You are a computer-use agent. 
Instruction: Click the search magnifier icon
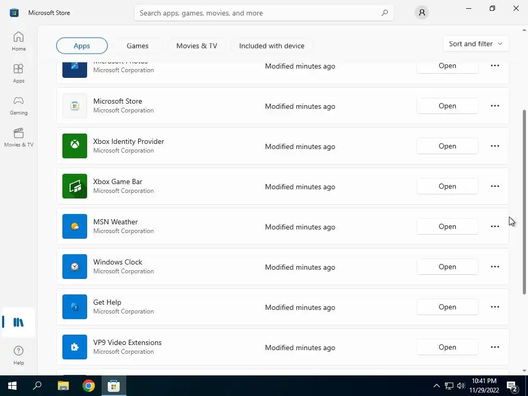click(x=385, y=13)
